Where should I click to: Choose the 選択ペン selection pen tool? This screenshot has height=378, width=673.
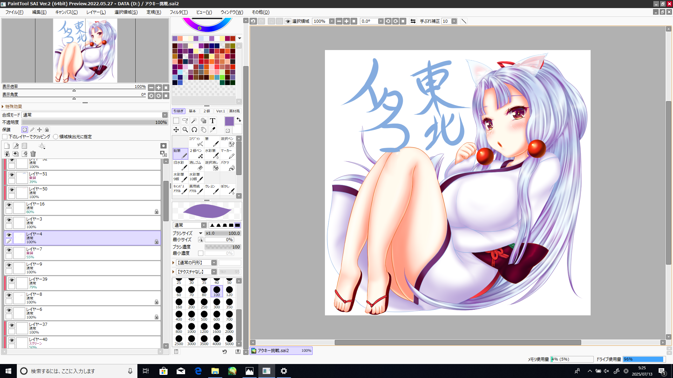pos(227,142)
